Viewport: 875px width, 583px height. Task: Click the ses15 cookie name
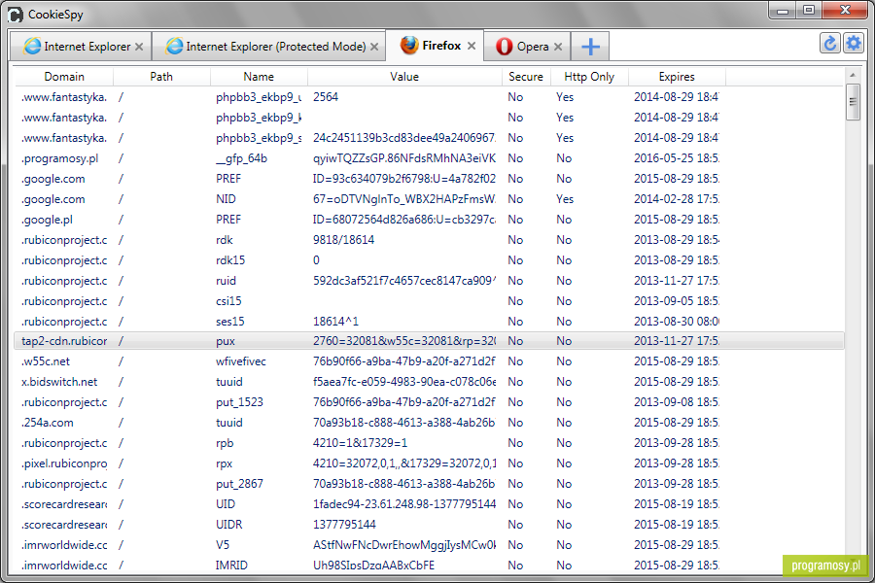point(229,322)
